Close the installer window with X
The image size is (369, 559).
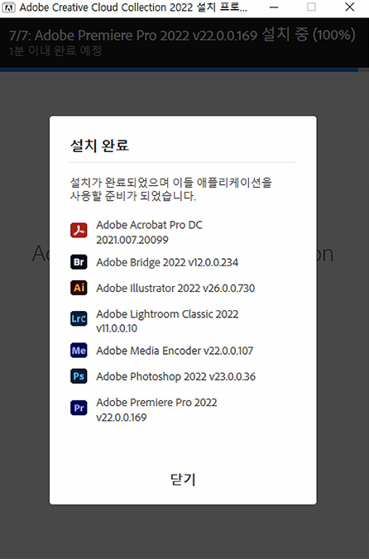coord(350,7)
